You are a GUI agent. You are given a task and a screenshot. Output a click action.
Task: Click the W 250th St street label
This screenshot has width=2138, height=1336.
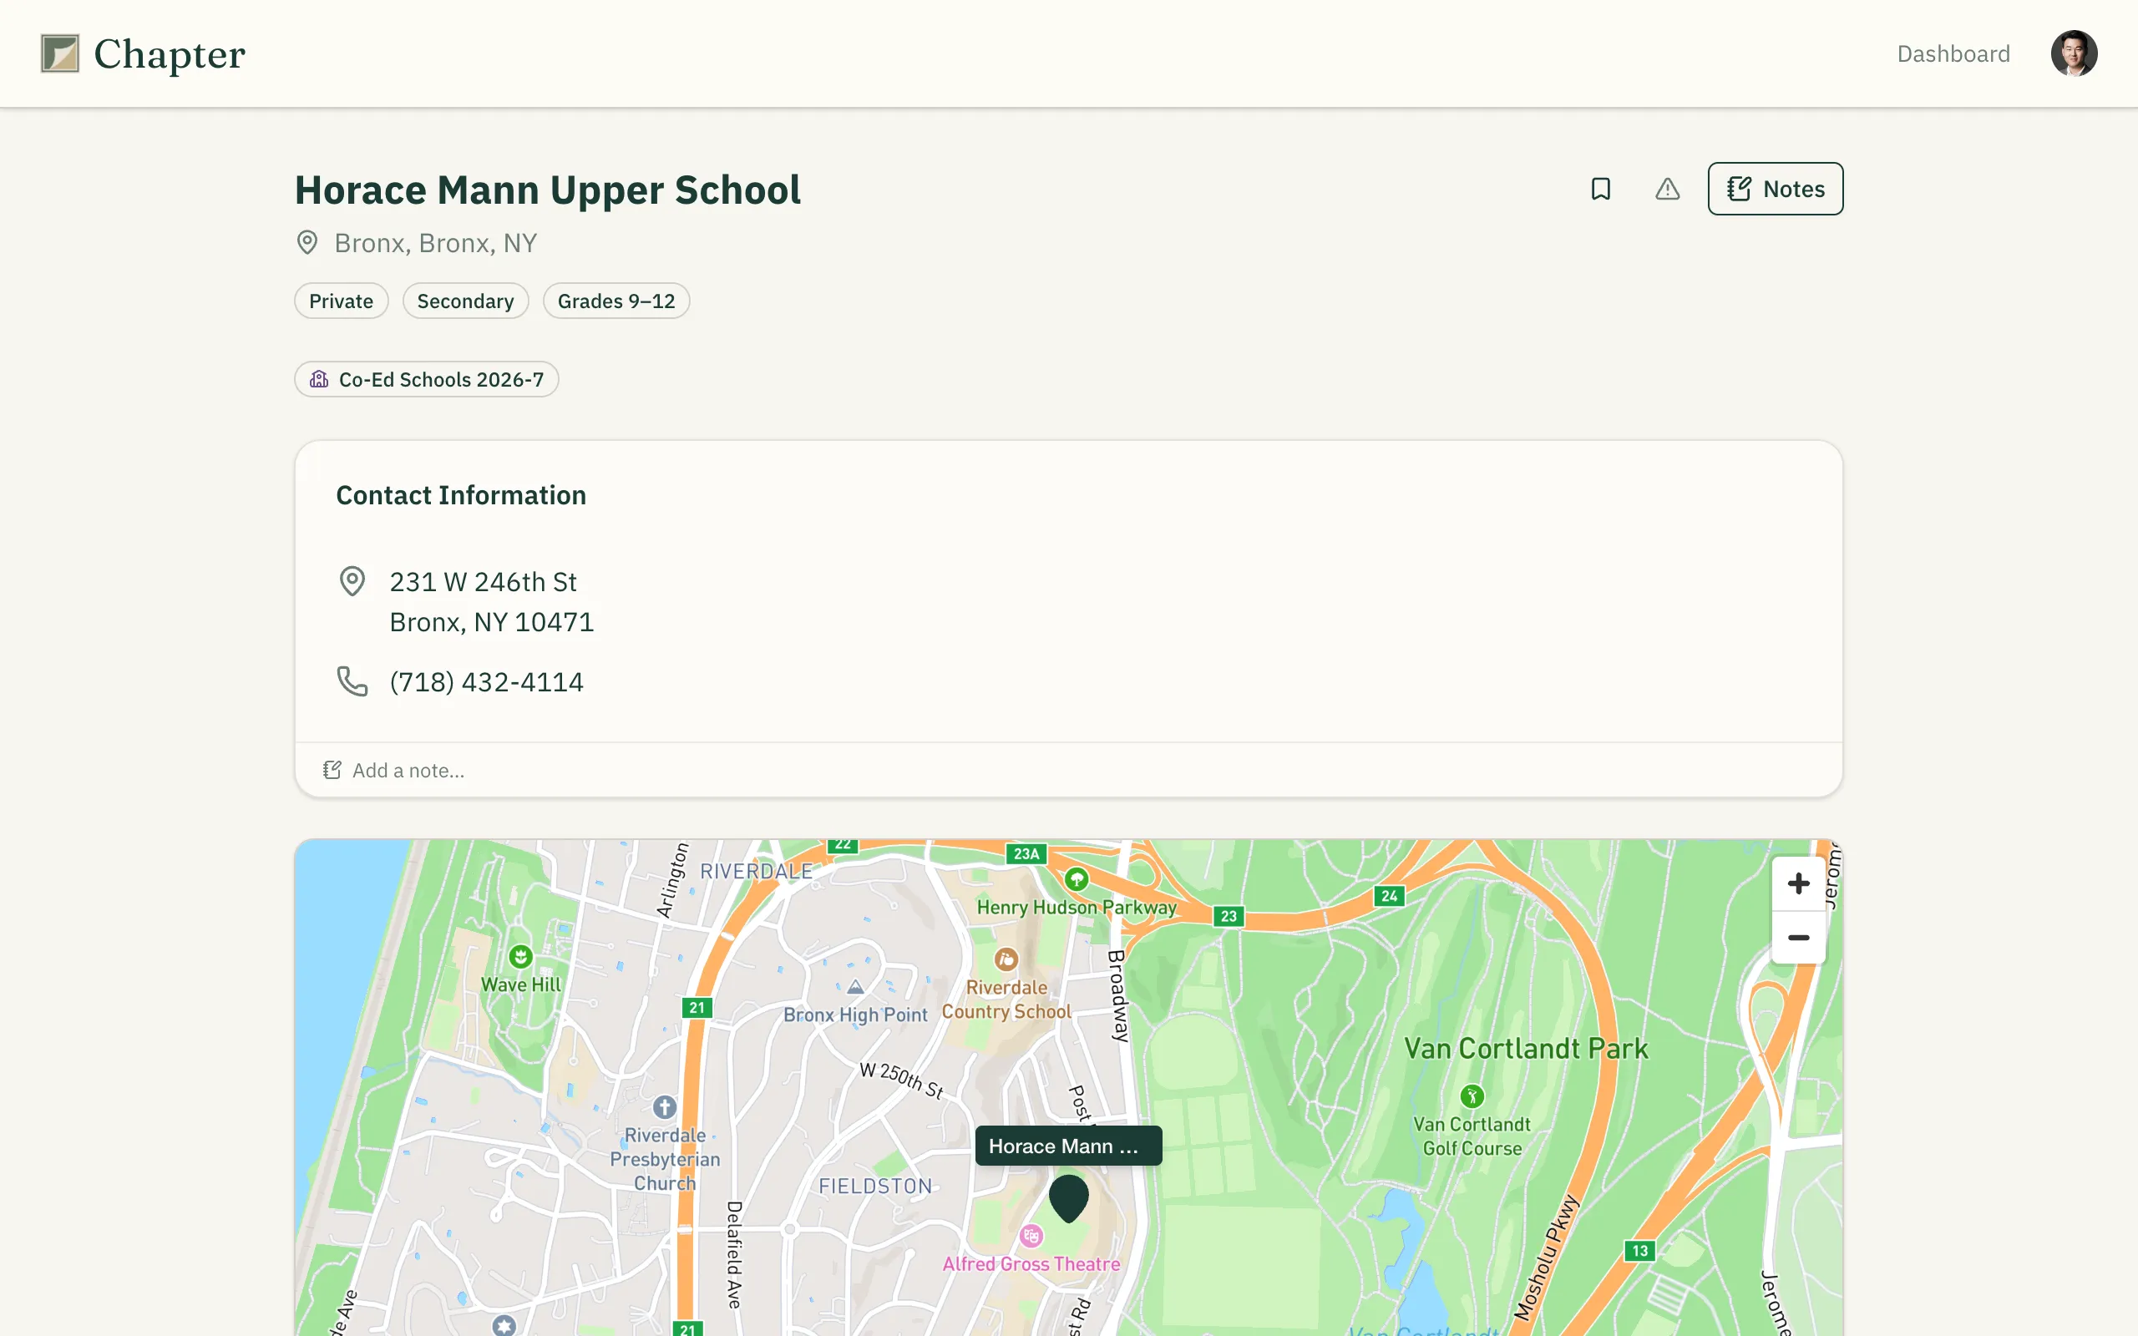[902, 1080]
